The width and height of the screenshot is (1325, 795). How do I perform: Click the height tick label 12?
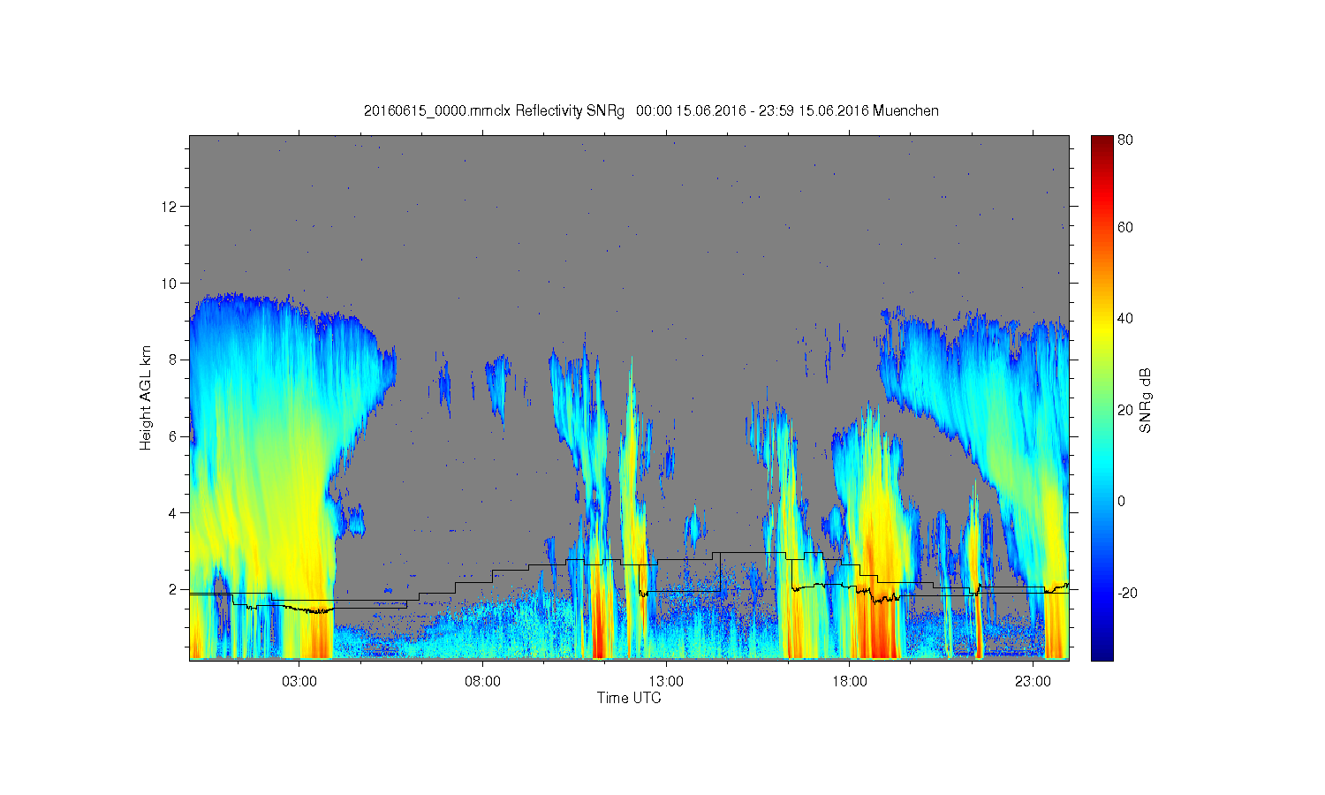pos(170,207)
